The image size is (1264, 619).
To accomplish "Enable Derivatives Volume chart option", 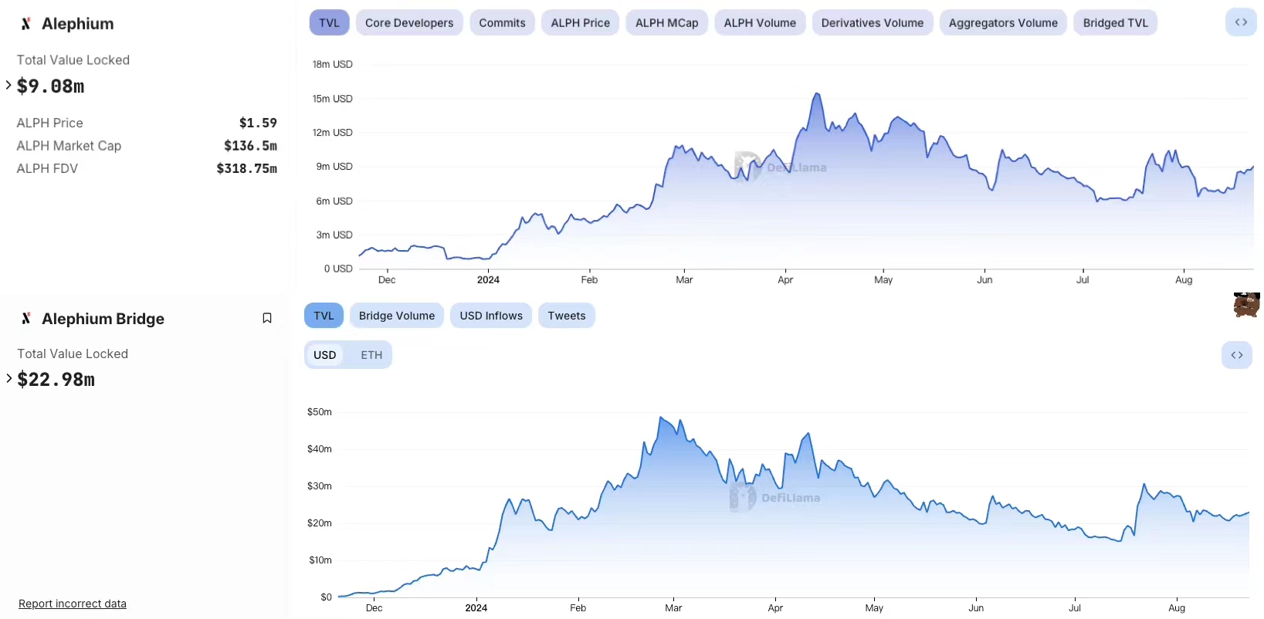I will pyautogui.click(x=873, y=23).
